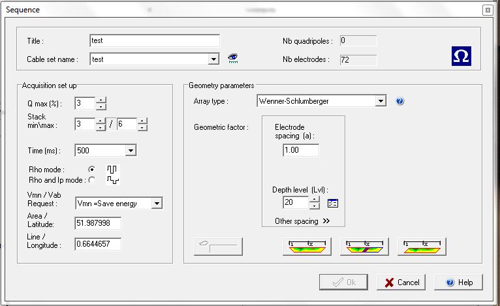Click the disabled cloud profile button
The width and height of the screenshot is (500, 306).
[218, 247]
